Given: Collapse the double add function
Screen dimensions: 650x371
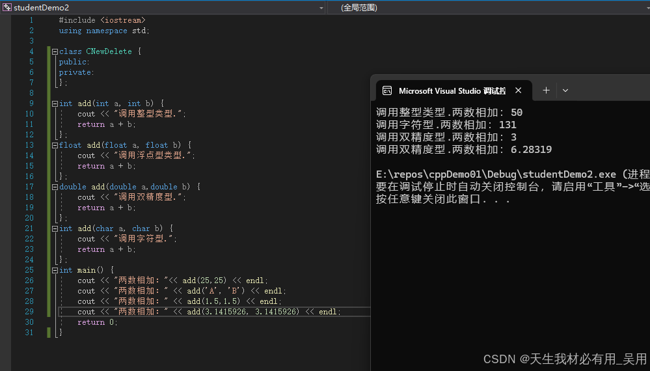Looking at the screenshot, I should 55,187.
